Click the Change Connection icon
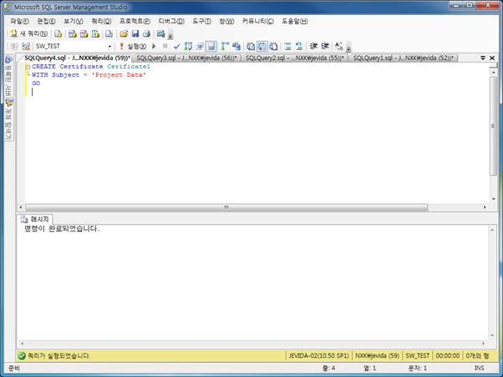503x377 pixels. [x=26, y=47]
